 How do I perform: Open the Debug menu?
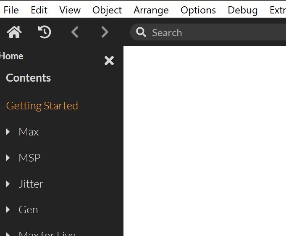[x=243, y=10]
